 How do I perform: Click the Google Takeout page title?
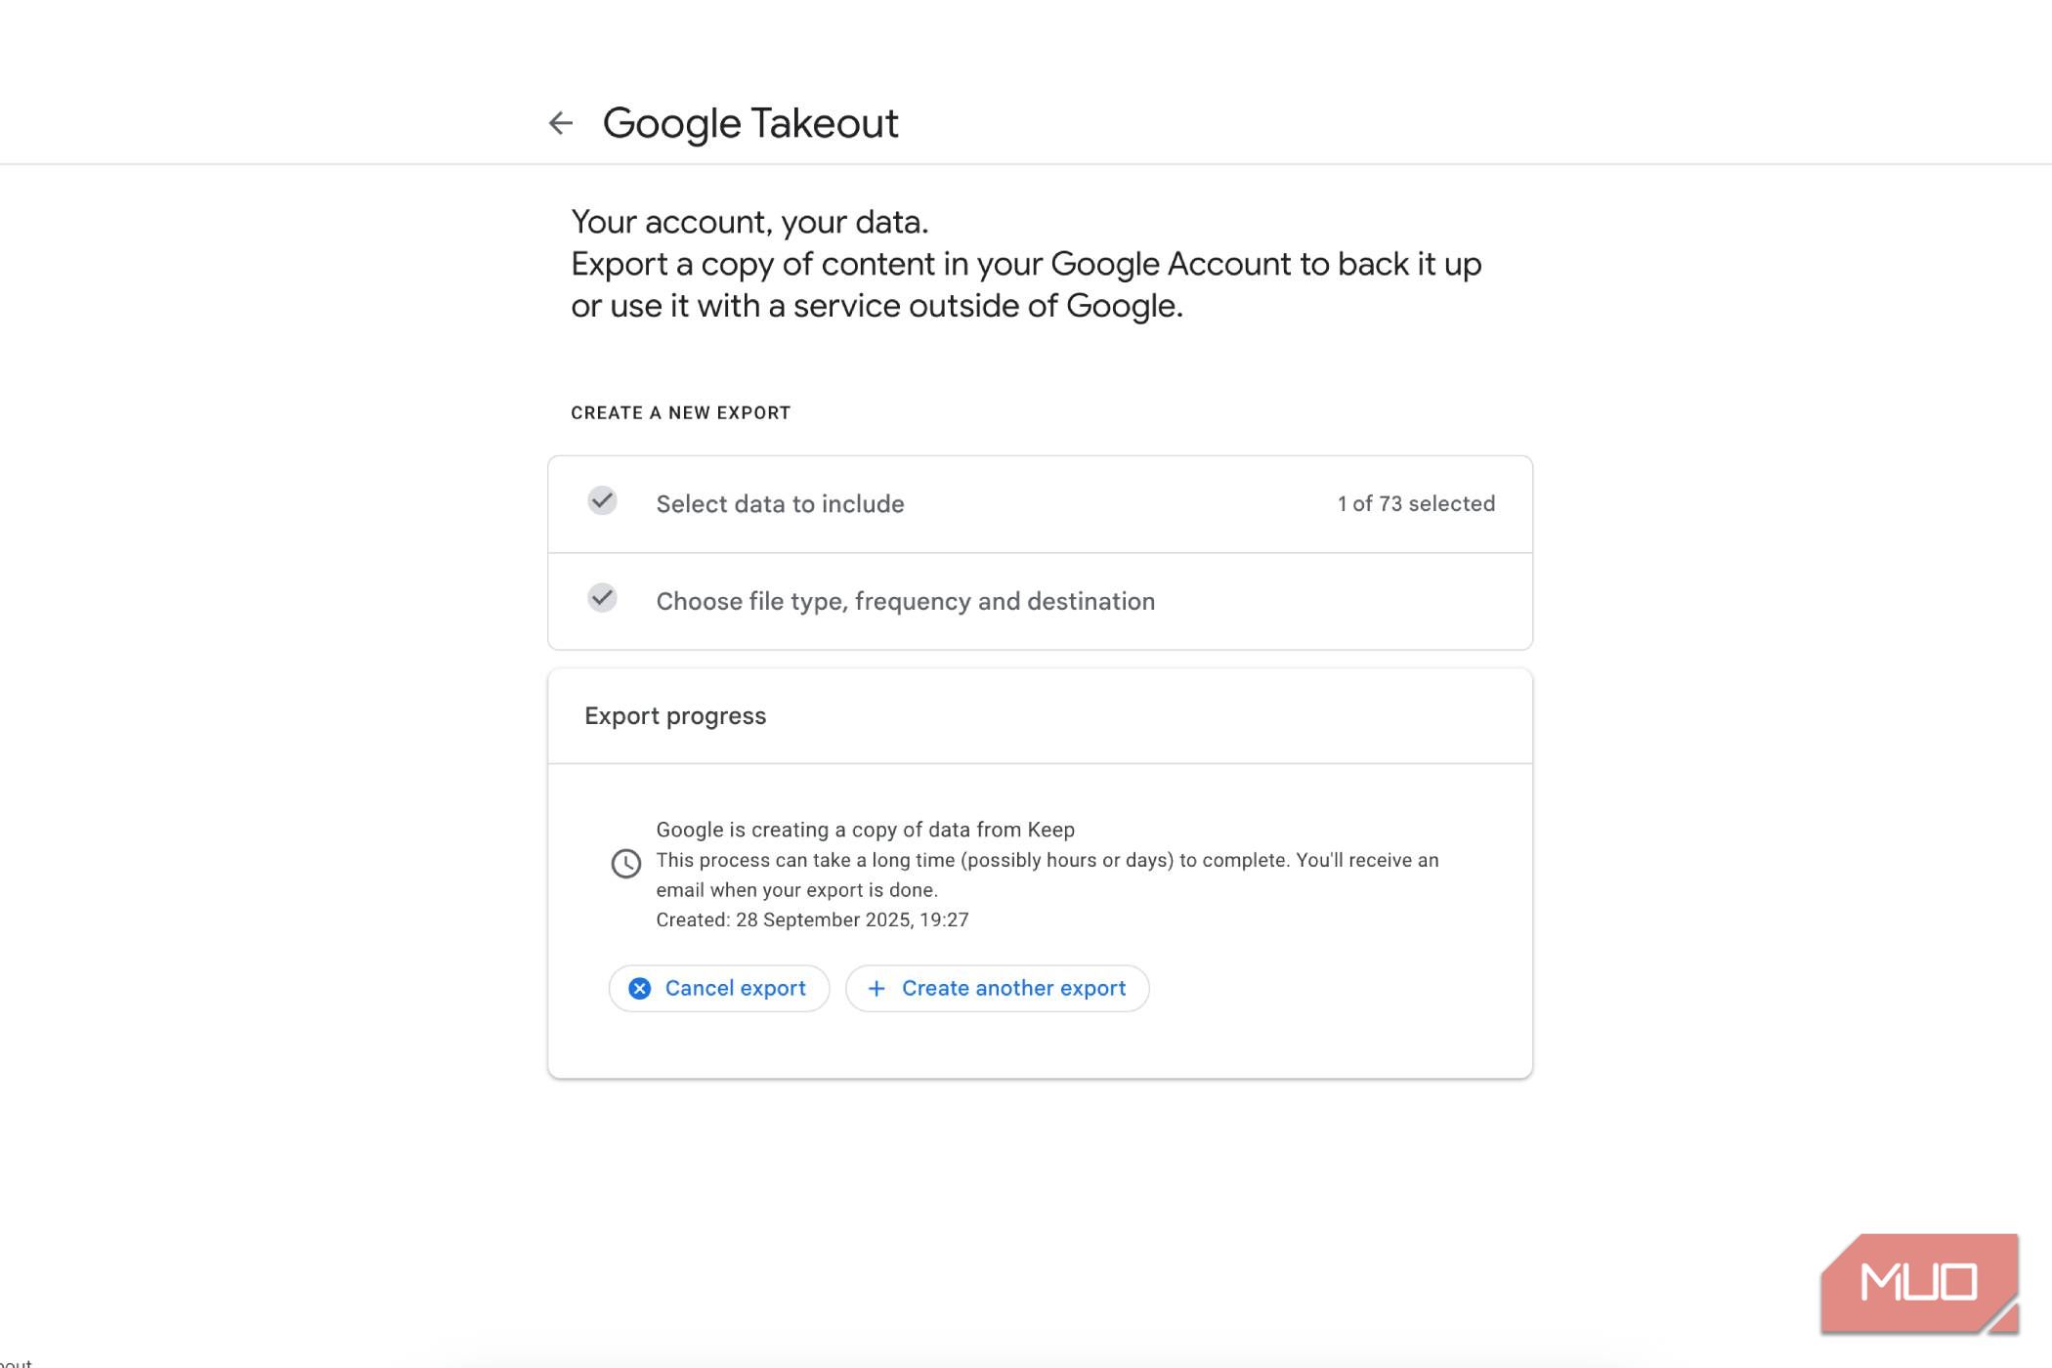coord(749,124)
